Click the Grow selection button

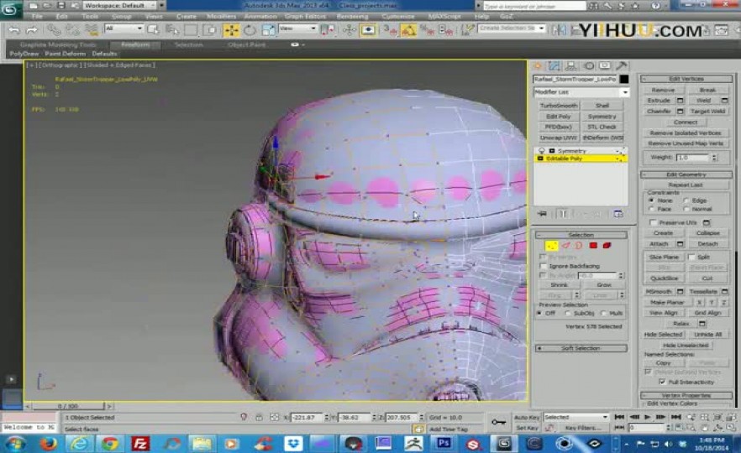tap(604, 285)
